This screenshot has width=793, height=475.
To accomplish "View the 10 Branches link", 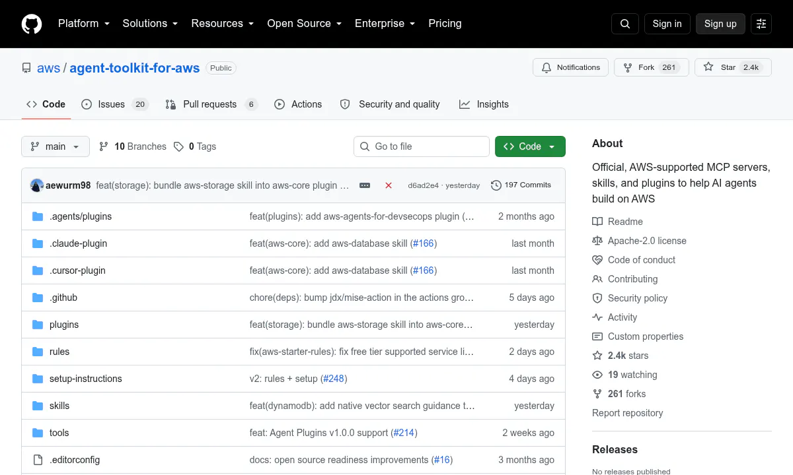I will [x=133, y=146].
